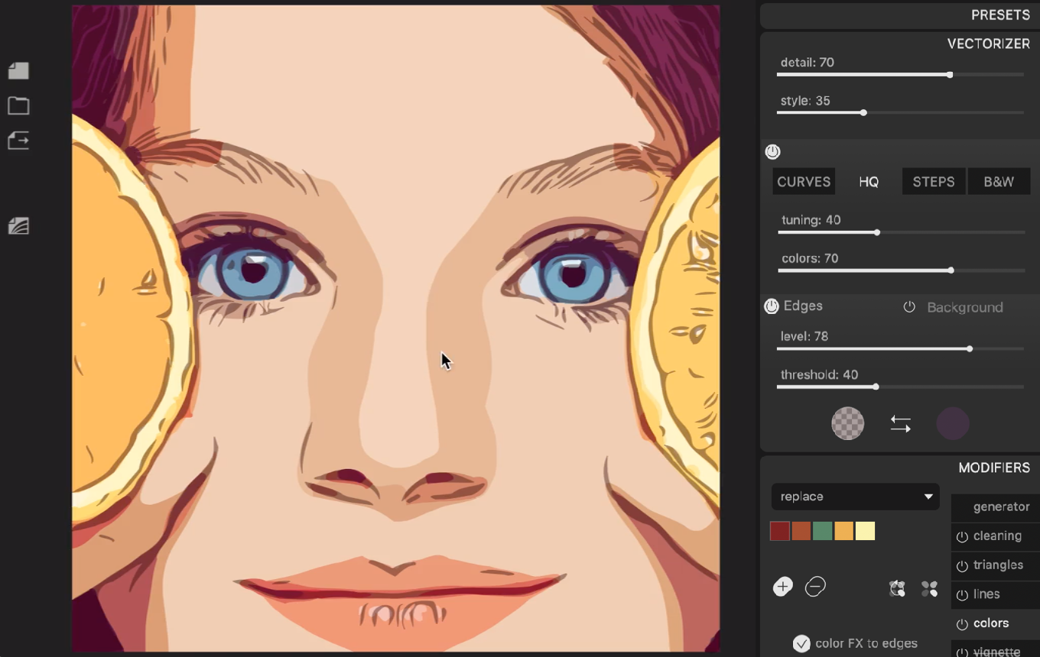Open the replace mode dropdown
Screen dimensions: 1040x657
point(855,497)
